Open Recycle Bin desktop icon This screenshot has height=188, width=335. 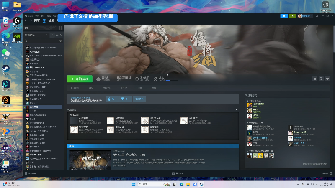(x=5, y=22)
